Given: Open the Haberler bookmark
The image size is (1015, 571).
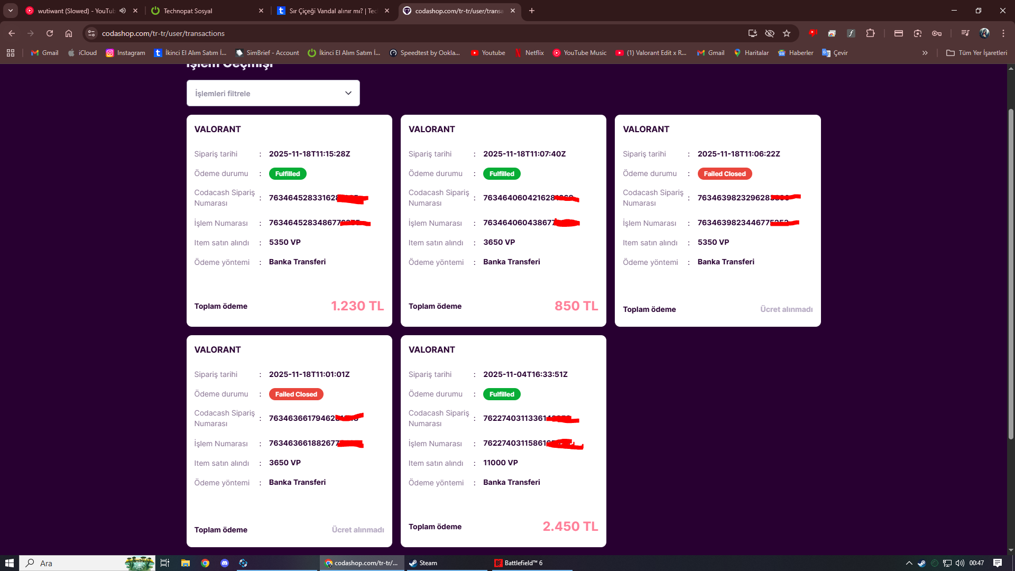Looking at the screenshot, I should (796, 53).
